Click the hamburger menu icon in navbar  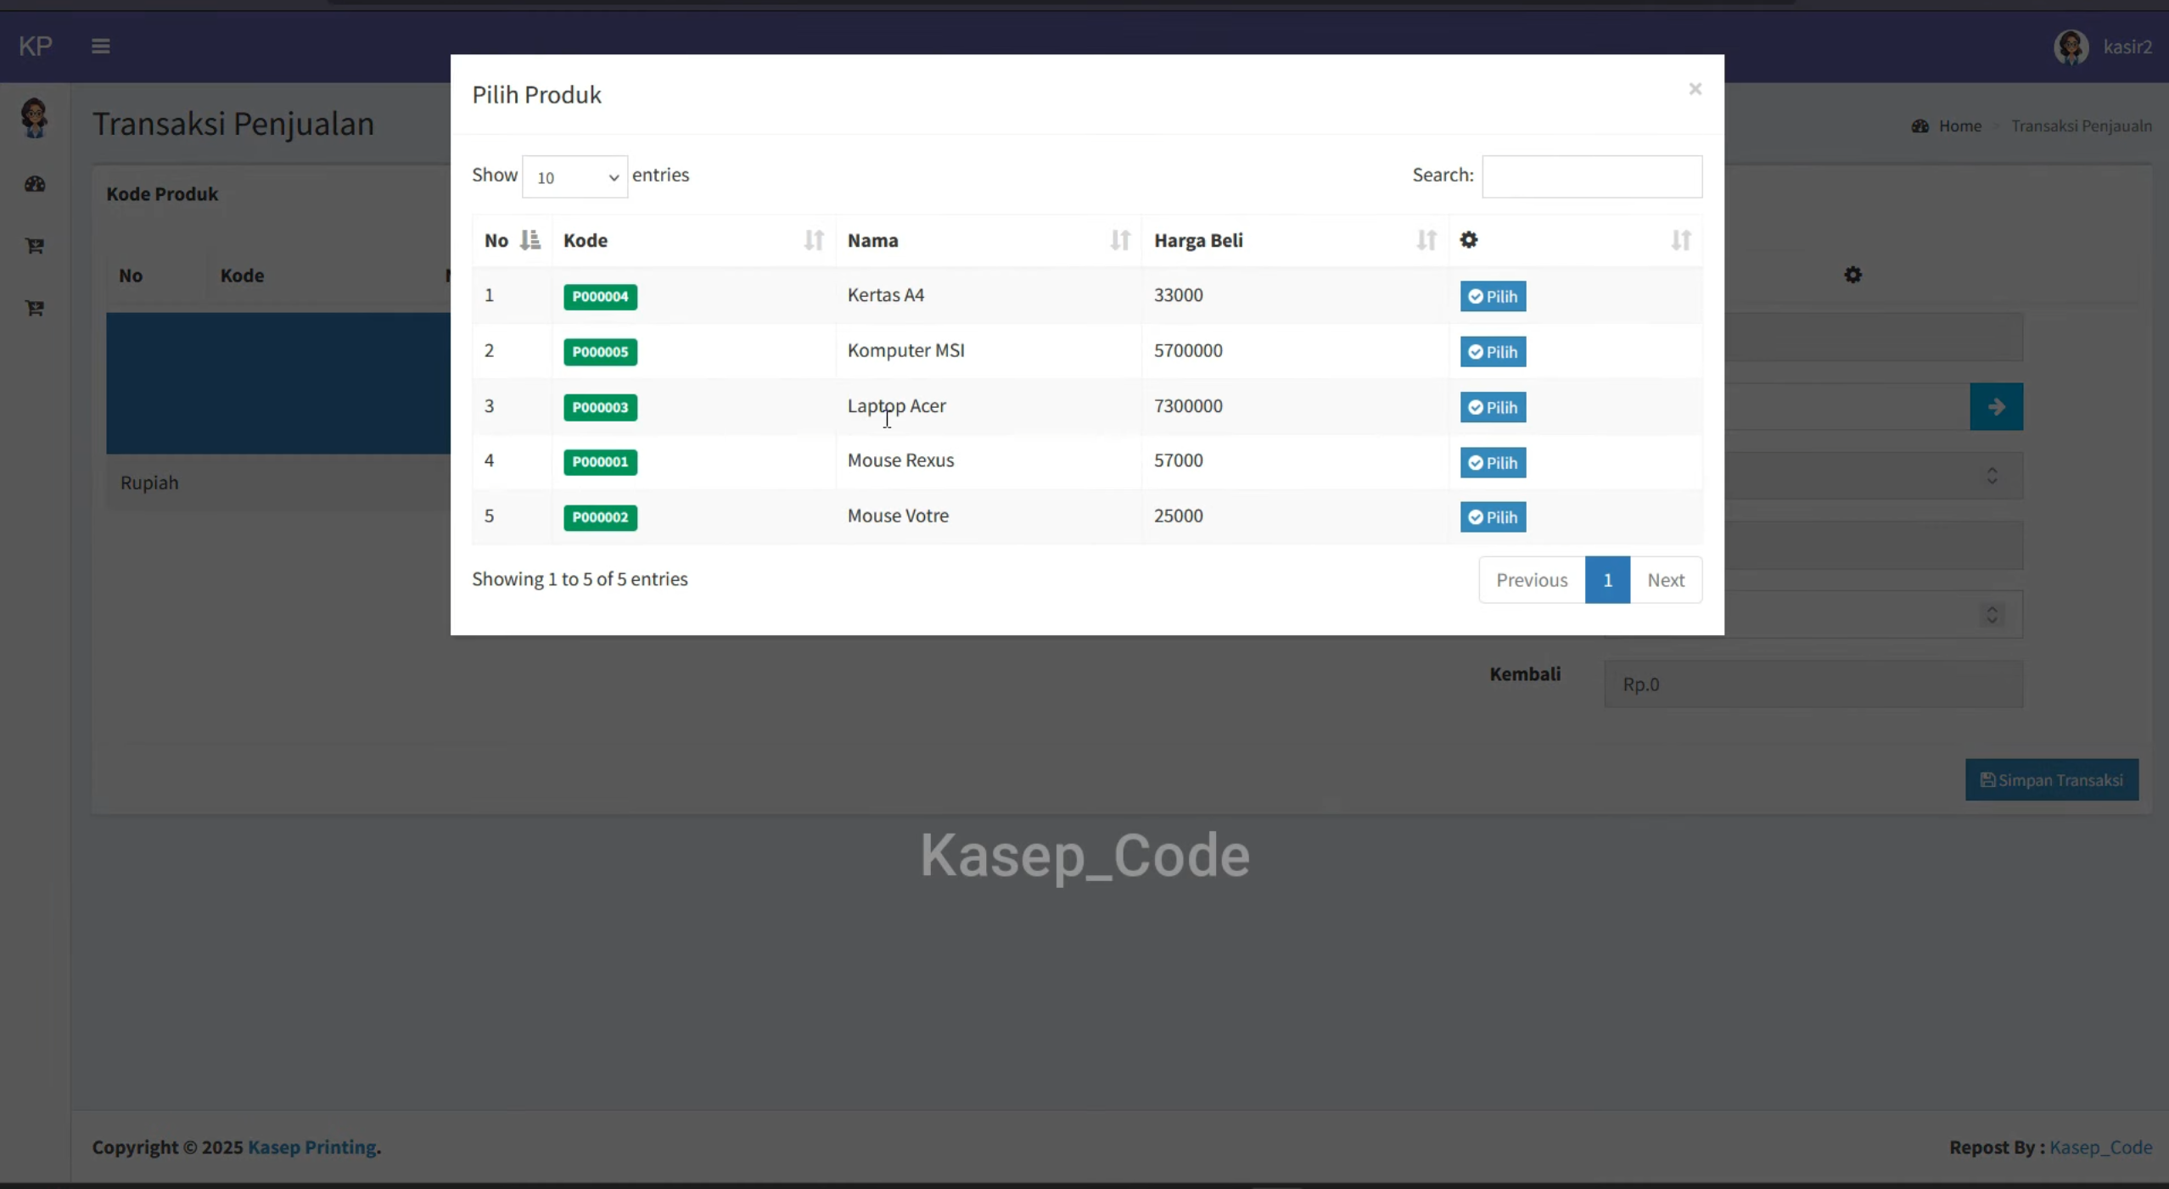[100, 46]
